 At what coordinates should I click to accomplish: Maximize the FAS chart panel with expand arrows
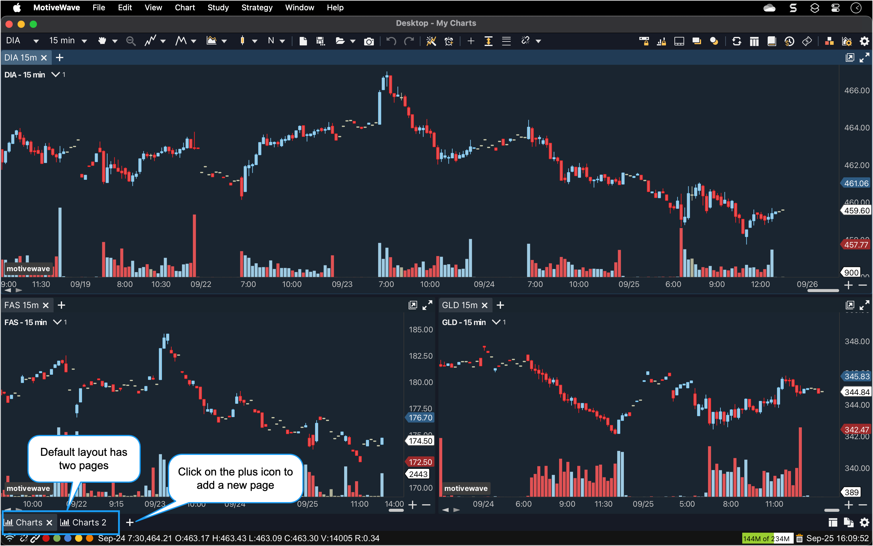click(x=427, y=305)
